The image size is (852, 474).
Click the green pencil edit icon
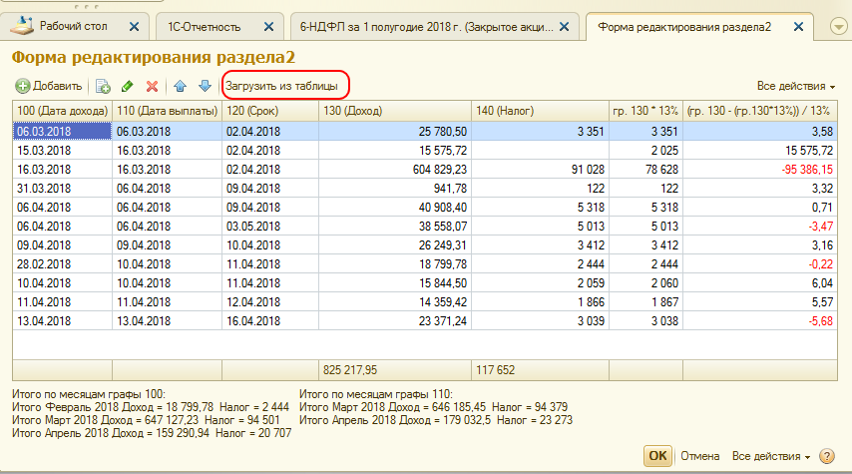(x=127, y=87)
